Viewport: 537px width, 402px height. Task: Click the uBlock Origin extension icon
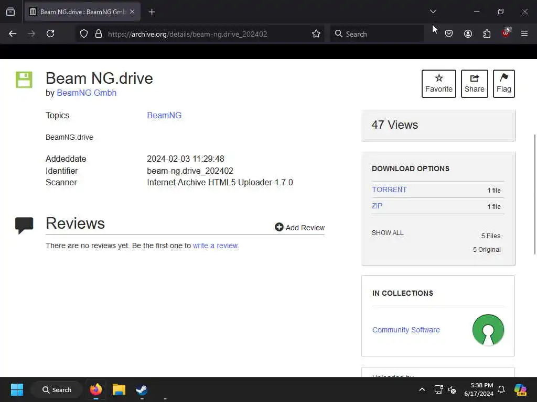[x=506, y=33]
